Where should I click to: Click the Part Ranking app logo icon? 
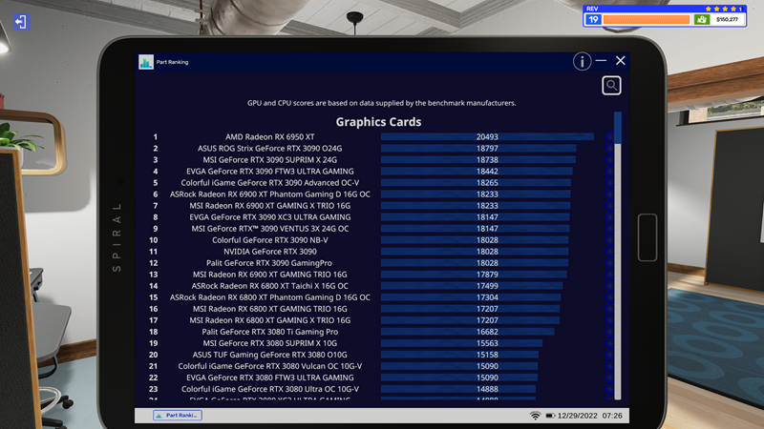point(146,62)
